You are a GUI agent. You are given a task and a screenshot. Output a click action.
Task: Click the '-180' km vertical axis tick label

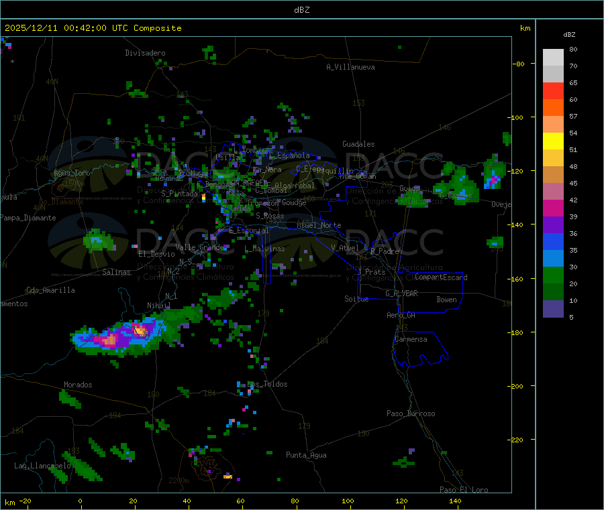pyautogui.click(x=517, y=332)
